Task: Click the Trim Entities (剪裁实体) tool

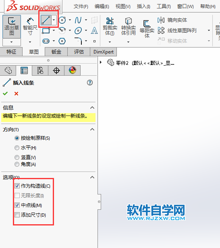Action: coord(110,27)
